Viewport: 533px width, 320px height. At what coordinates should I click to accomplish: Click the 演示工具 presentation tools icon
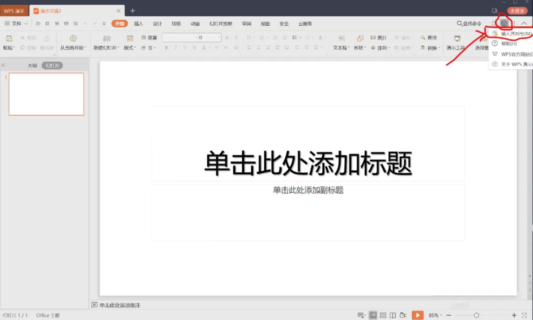coord(457,39)
